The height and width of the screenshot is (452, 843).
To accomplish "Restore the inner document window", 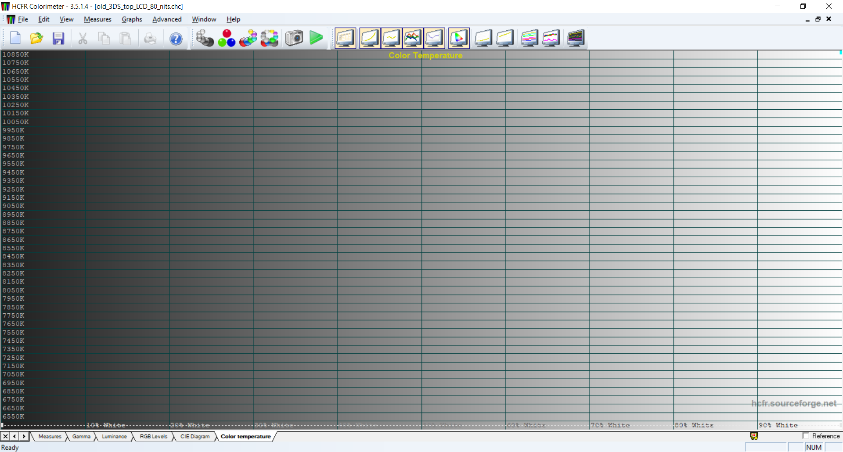I will coord(818,19).
